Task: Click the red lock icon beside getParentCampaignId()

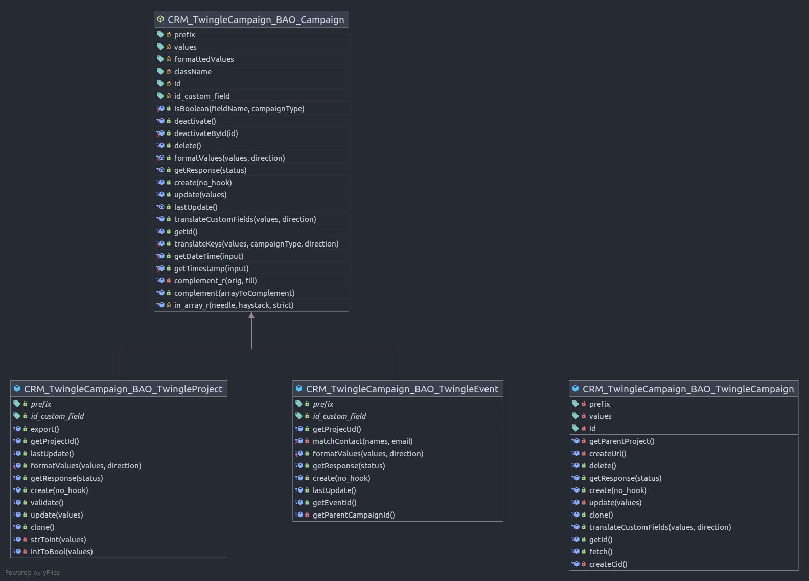Action: pos(307,515)
